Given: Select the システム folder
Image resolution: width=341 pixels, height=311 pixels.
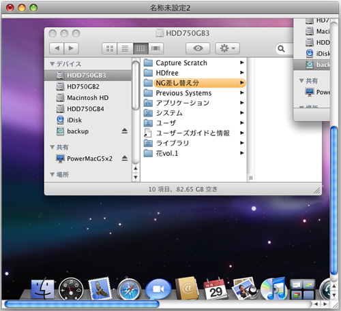Looking at the screenshot, I should (x=194, y=113).
